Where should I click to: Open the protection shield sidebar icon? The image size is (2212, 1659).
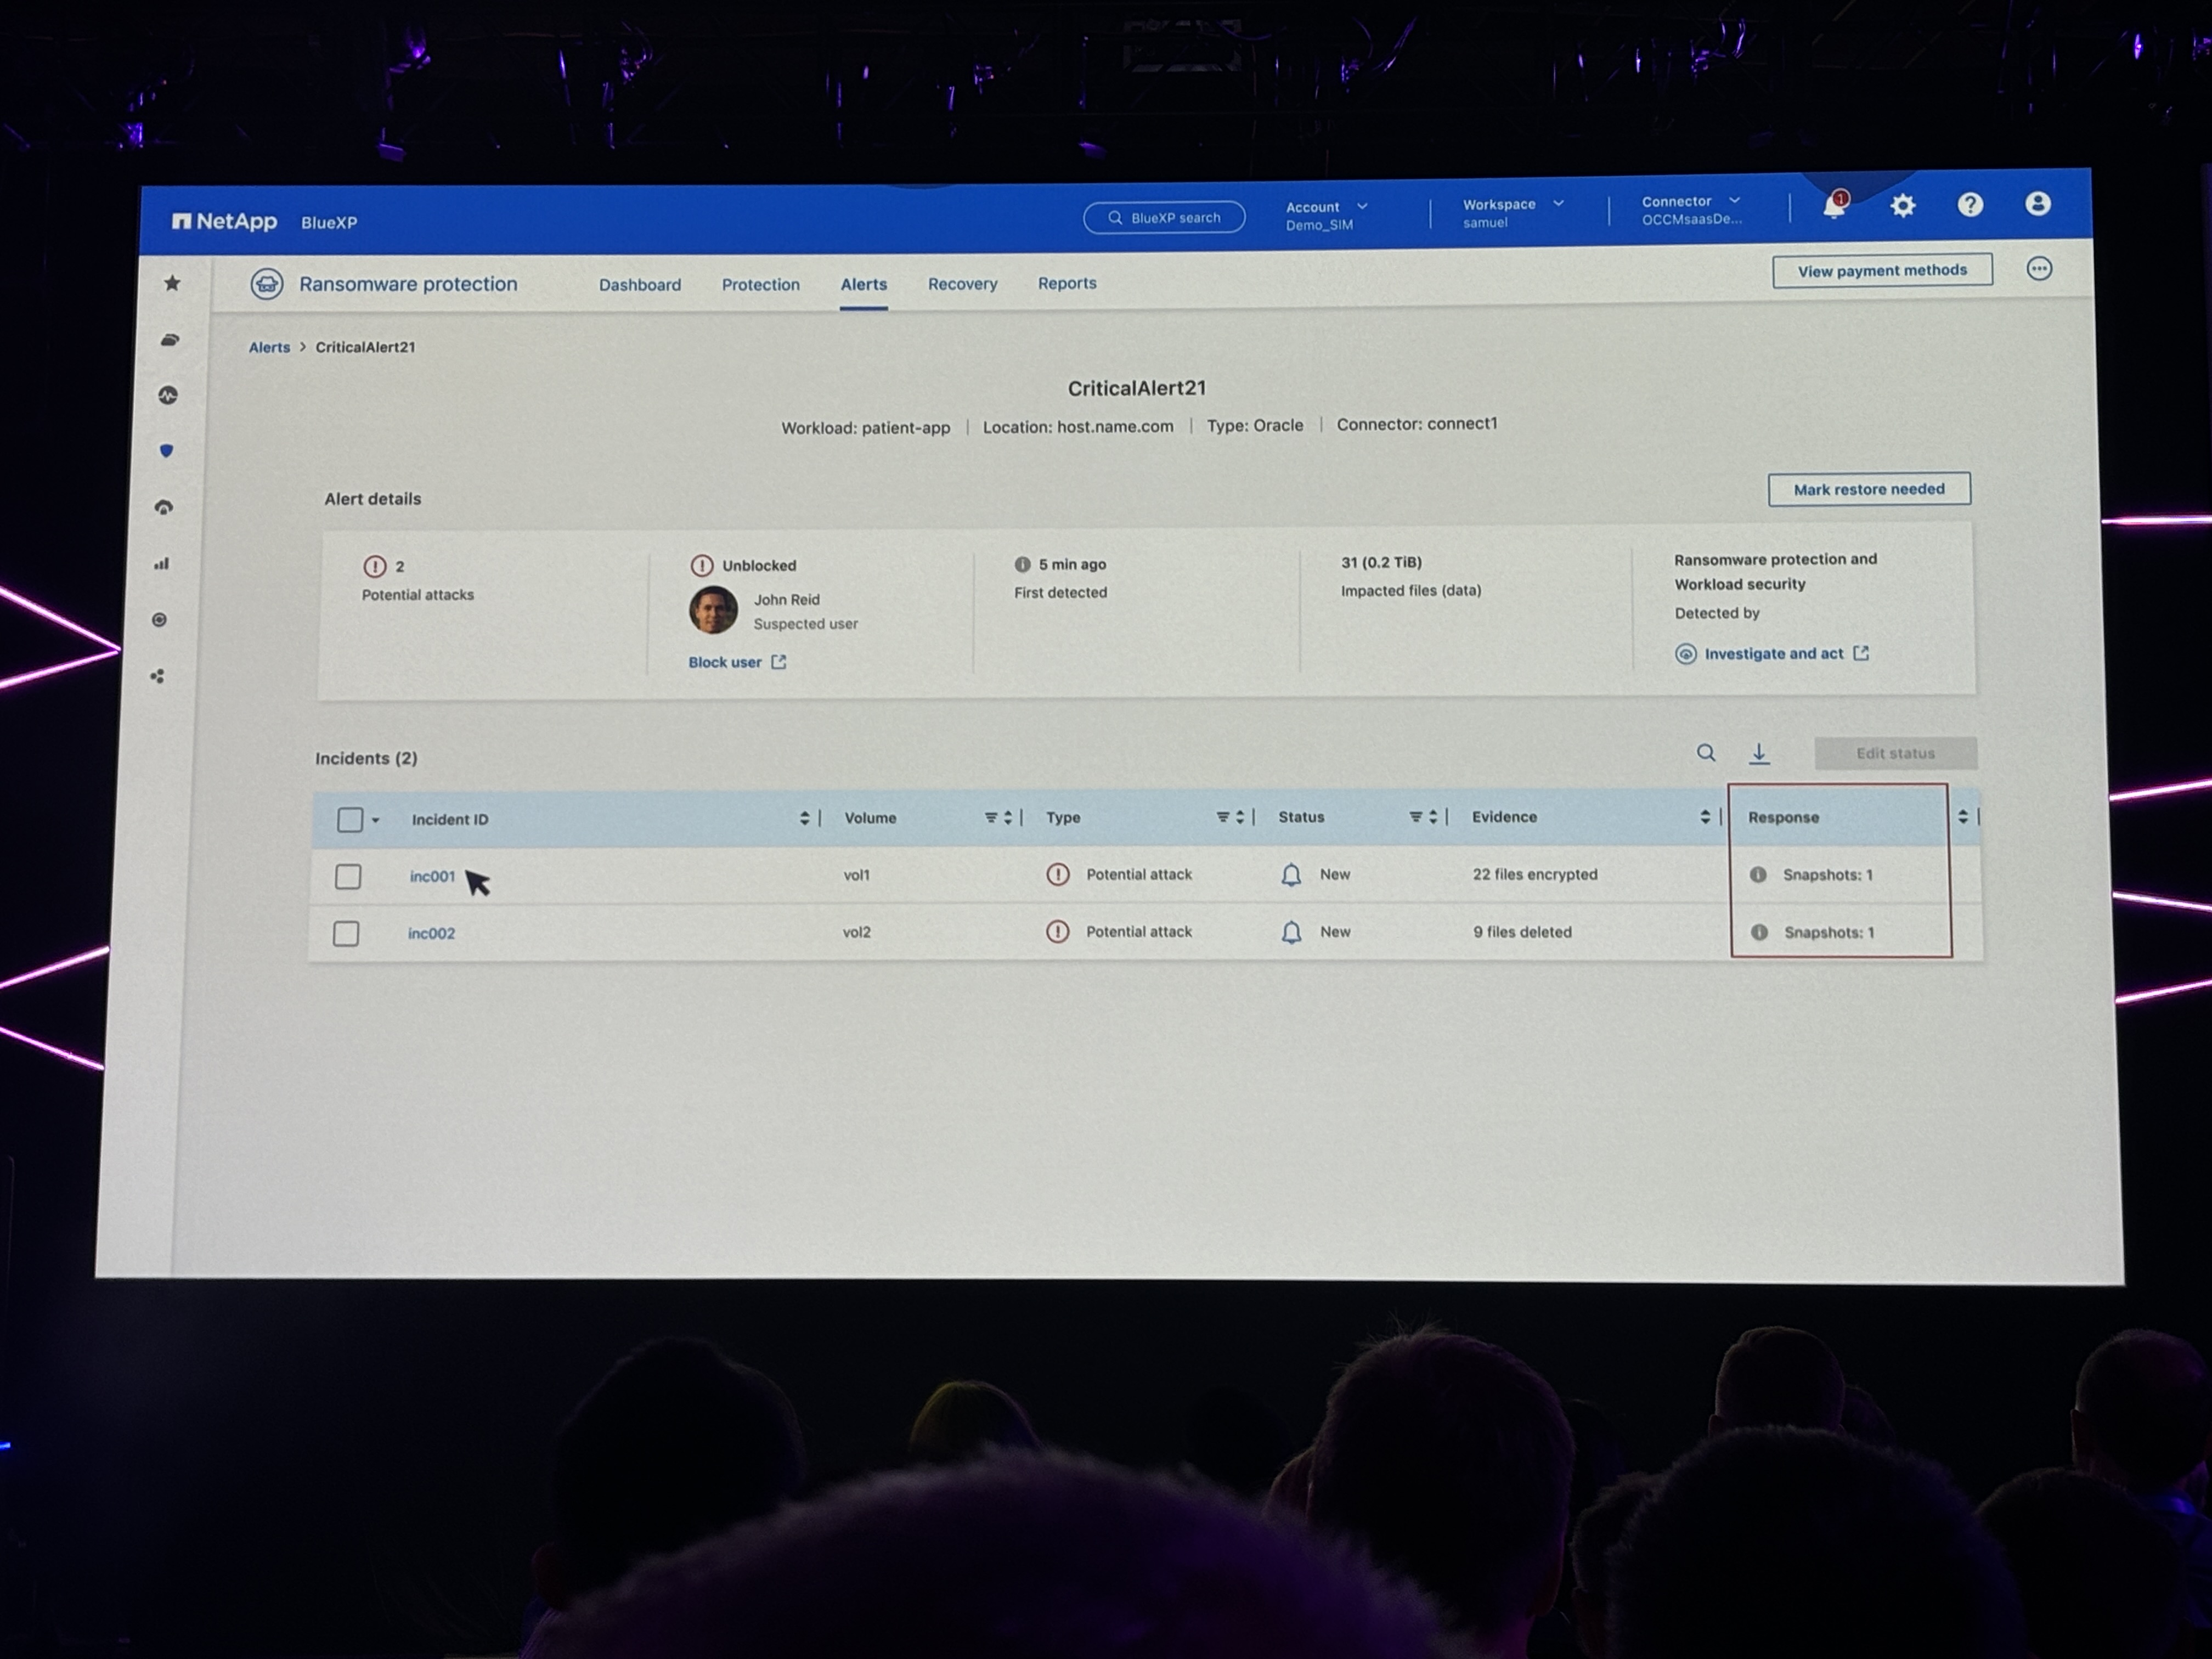tap(167, 451)
